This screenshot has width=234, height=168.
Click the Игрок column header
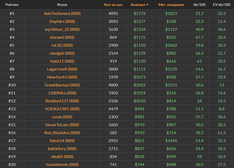pyautogui.click(x=62, y=5)
